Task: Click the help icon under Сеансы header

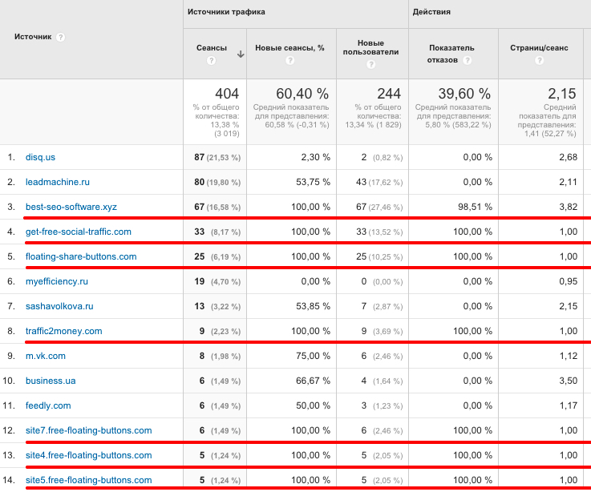Action: tap(211, 60)
